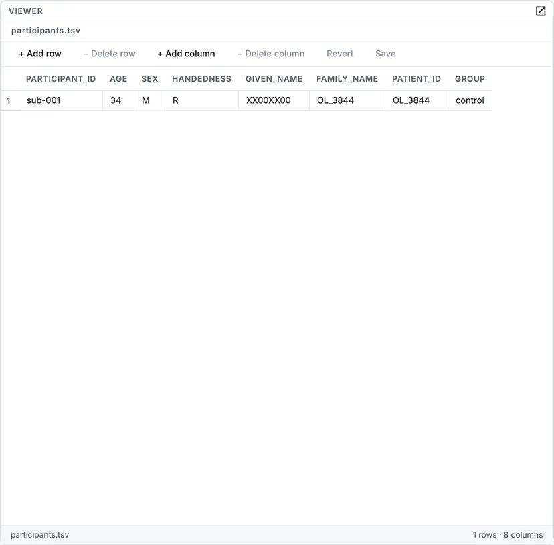Select the HANDEDNESS column header

pyautogui.click(x=202, y=79)
